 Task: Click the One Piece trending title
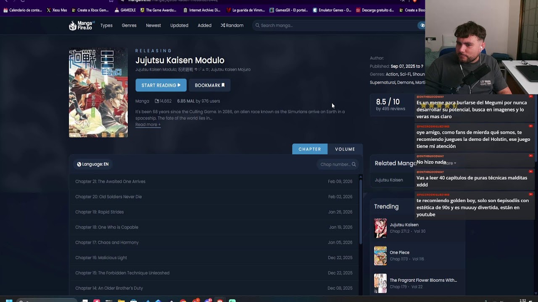point(400,253)
